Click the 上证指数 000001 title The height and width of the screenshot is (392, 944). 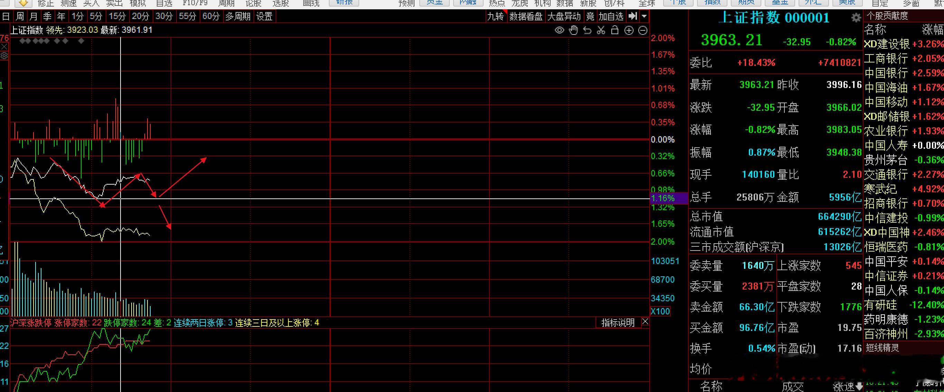(774, 18)
